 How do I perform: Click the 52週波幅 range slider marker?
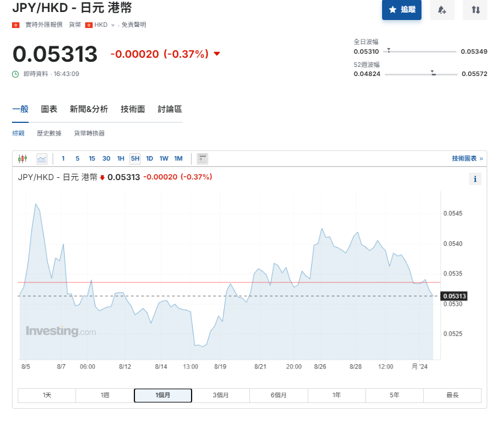pos(433,73)
